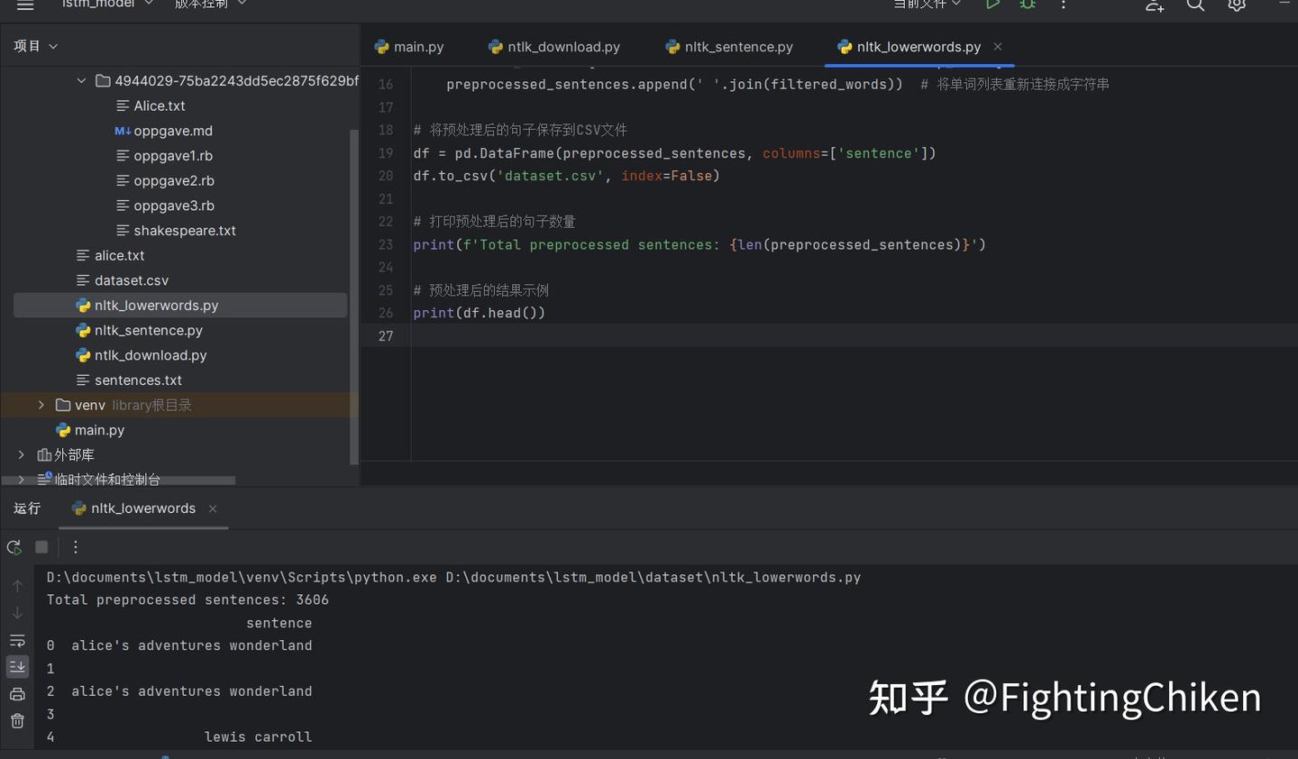The height and width of the screenshot is (759, 1298).
Task: Click the Search Everywhere magnifier icon
Action: click(x=1195, y=5)
